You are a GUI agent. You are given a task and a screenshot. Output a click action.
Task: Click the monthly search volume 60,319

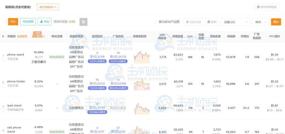pos(178,81)
